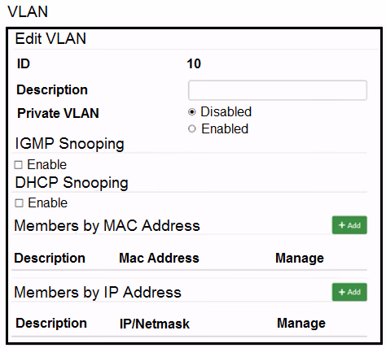Click the DHCP Snooping section heading
The width and height of the screenshot is (386, 348).
72,183
